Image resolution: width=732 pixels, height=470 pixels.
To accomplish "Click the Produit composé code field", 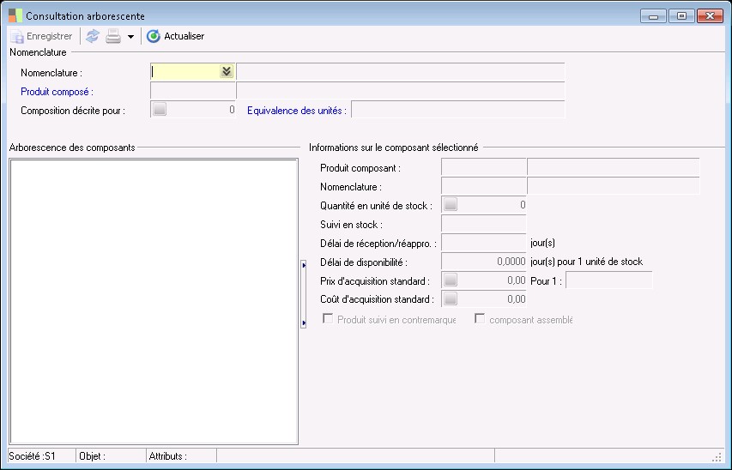I will point(193,91).
